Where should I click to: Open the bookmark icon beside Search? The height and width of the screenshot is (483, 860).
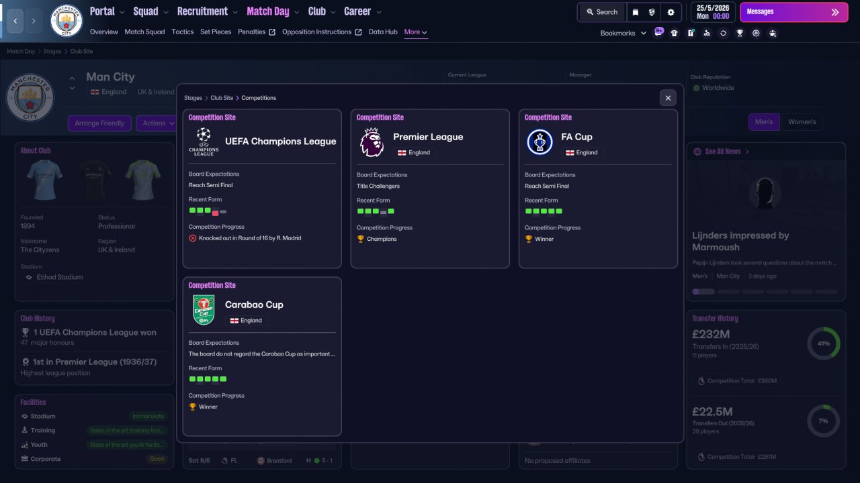tap(636, 12)
